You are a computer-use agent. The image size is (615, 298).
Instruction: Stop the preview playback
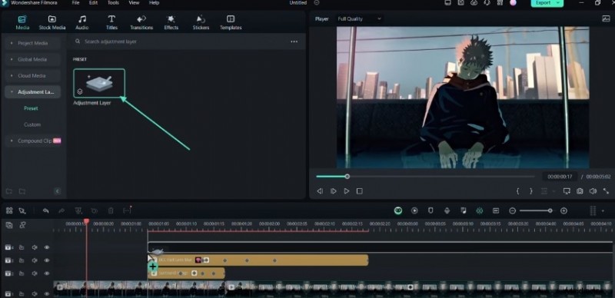[x=359, y=191]
